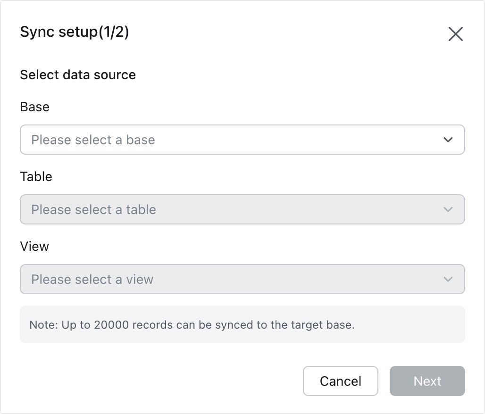
Task: Click the Next button
Action: [427, 381]
